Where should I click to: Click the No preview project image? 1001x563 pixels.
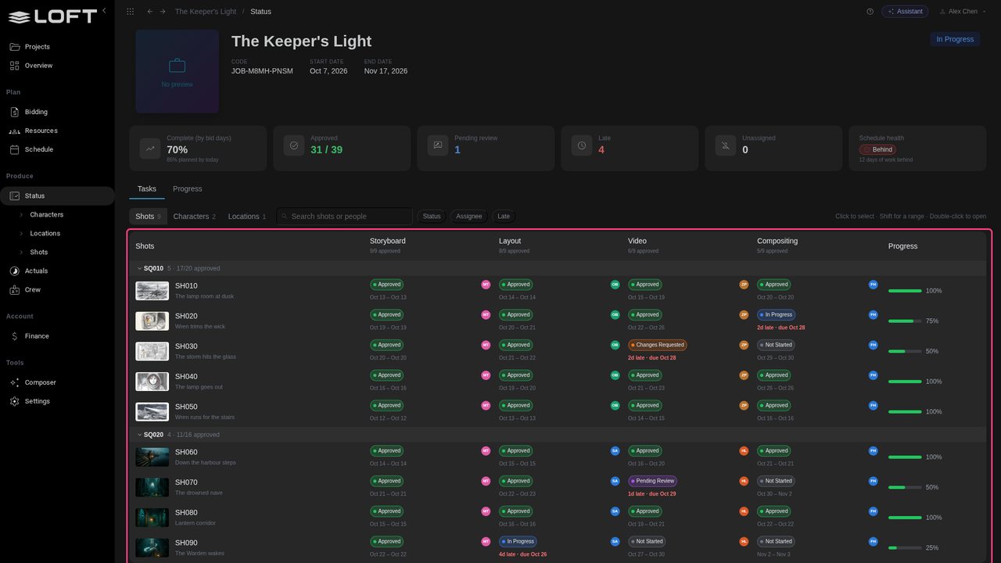click(178, 72)
